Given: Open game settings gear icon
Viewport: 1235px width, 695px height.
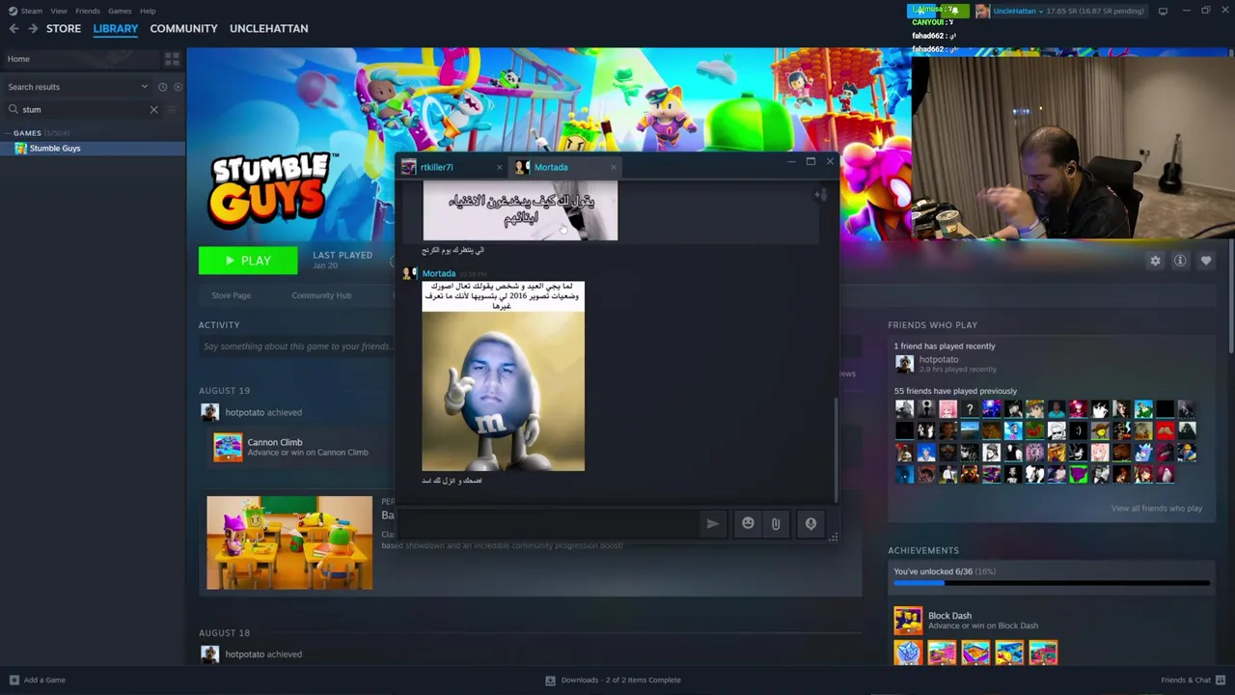Looking at the screenshot, I should click(1155, 261).
